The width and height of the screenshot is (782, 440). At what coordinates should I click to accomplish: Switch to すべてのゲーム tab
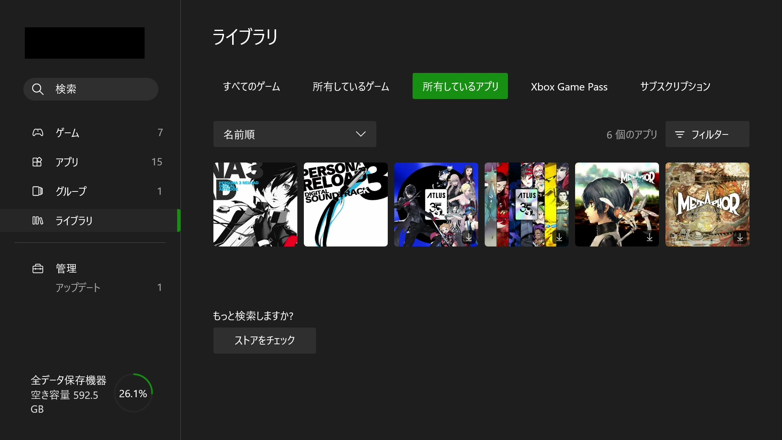251,86
